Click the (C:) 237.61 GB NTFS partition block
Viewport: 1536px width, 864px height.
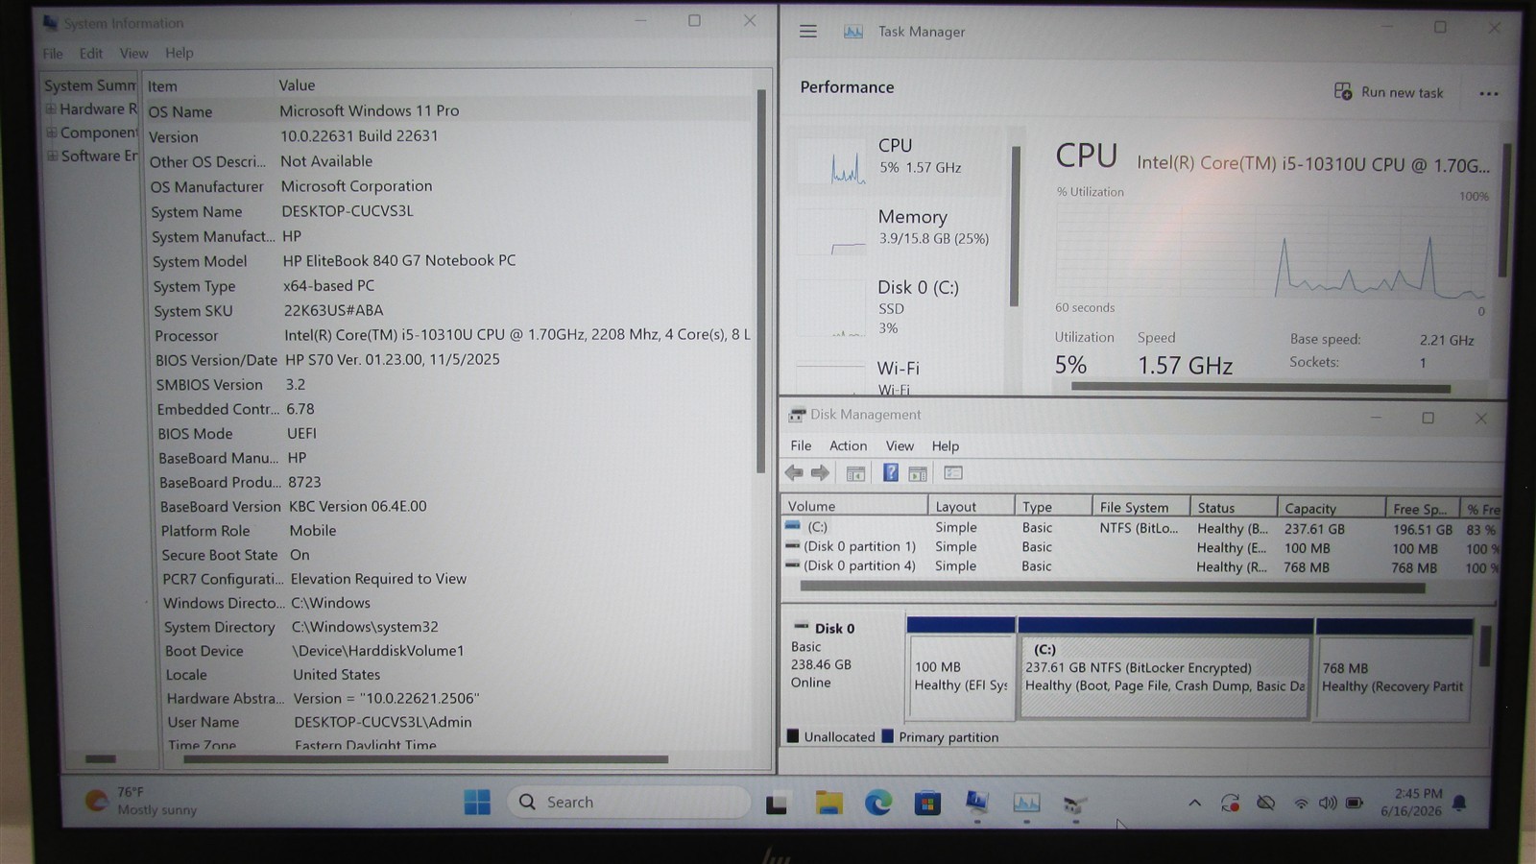[x=1164, y=677]
